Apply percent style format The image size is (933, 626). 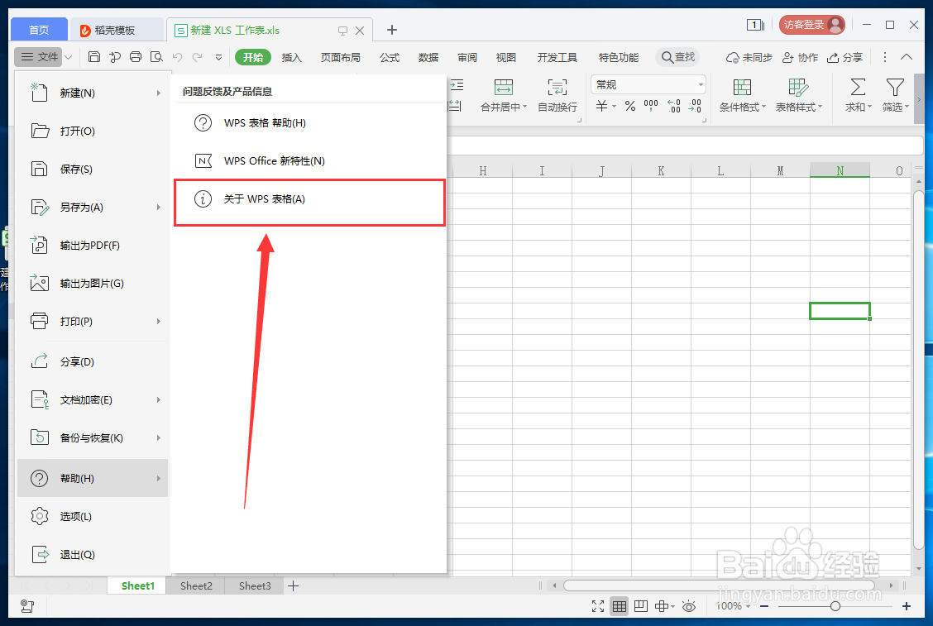click(630, 106)
